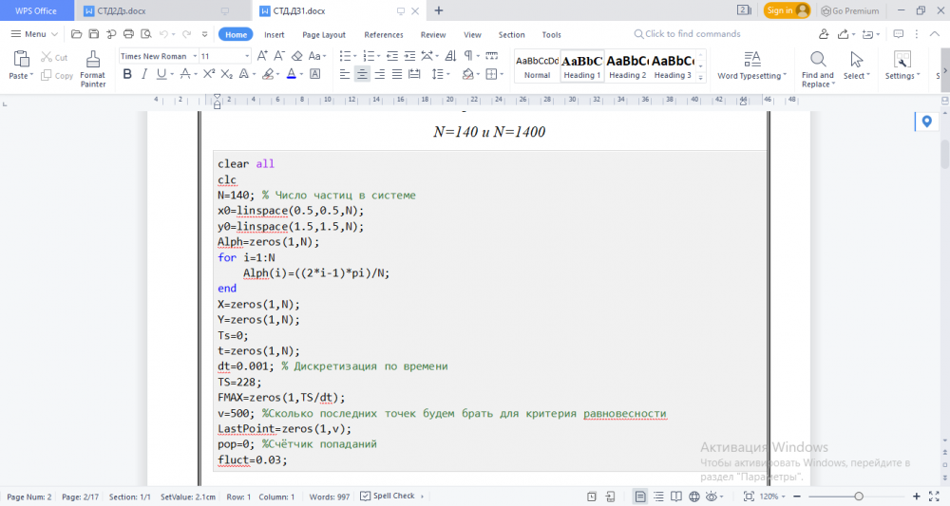
Task: Align text right
Action: (380, 74)
